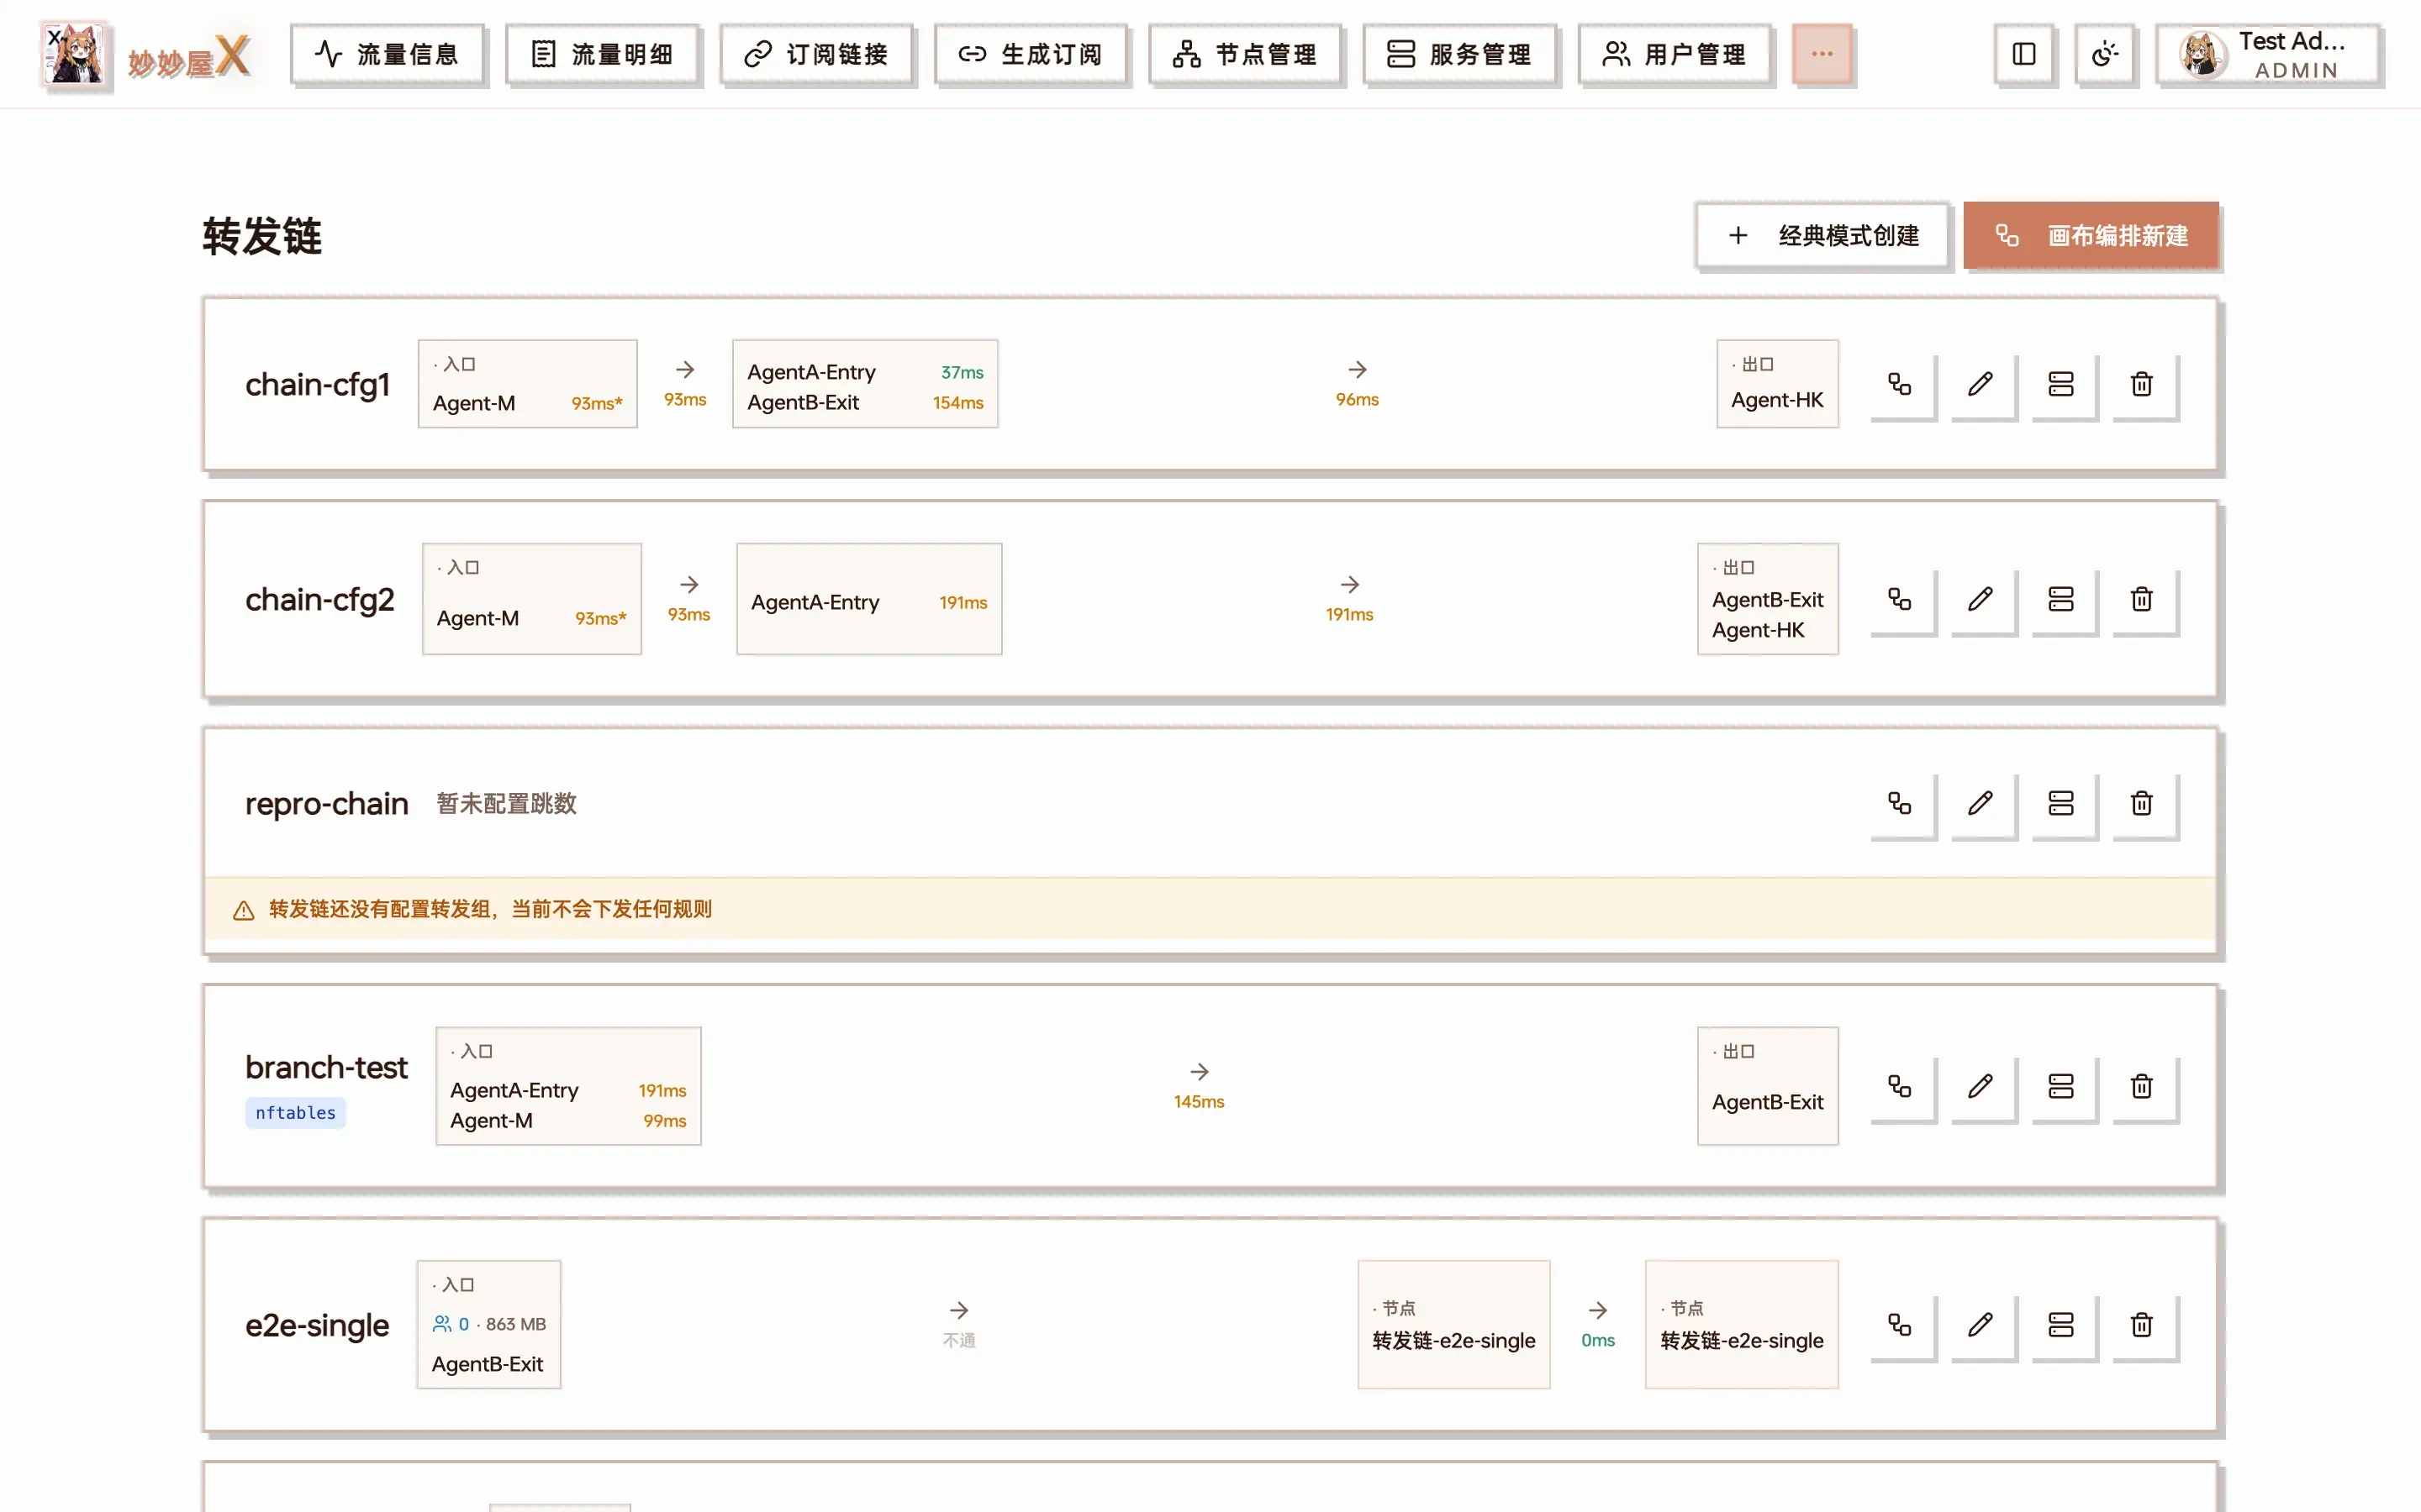Select AgentA-Entry hop box in chain-cfg2
Screen dimensions: 2421x1512
(x=868, y=599)
